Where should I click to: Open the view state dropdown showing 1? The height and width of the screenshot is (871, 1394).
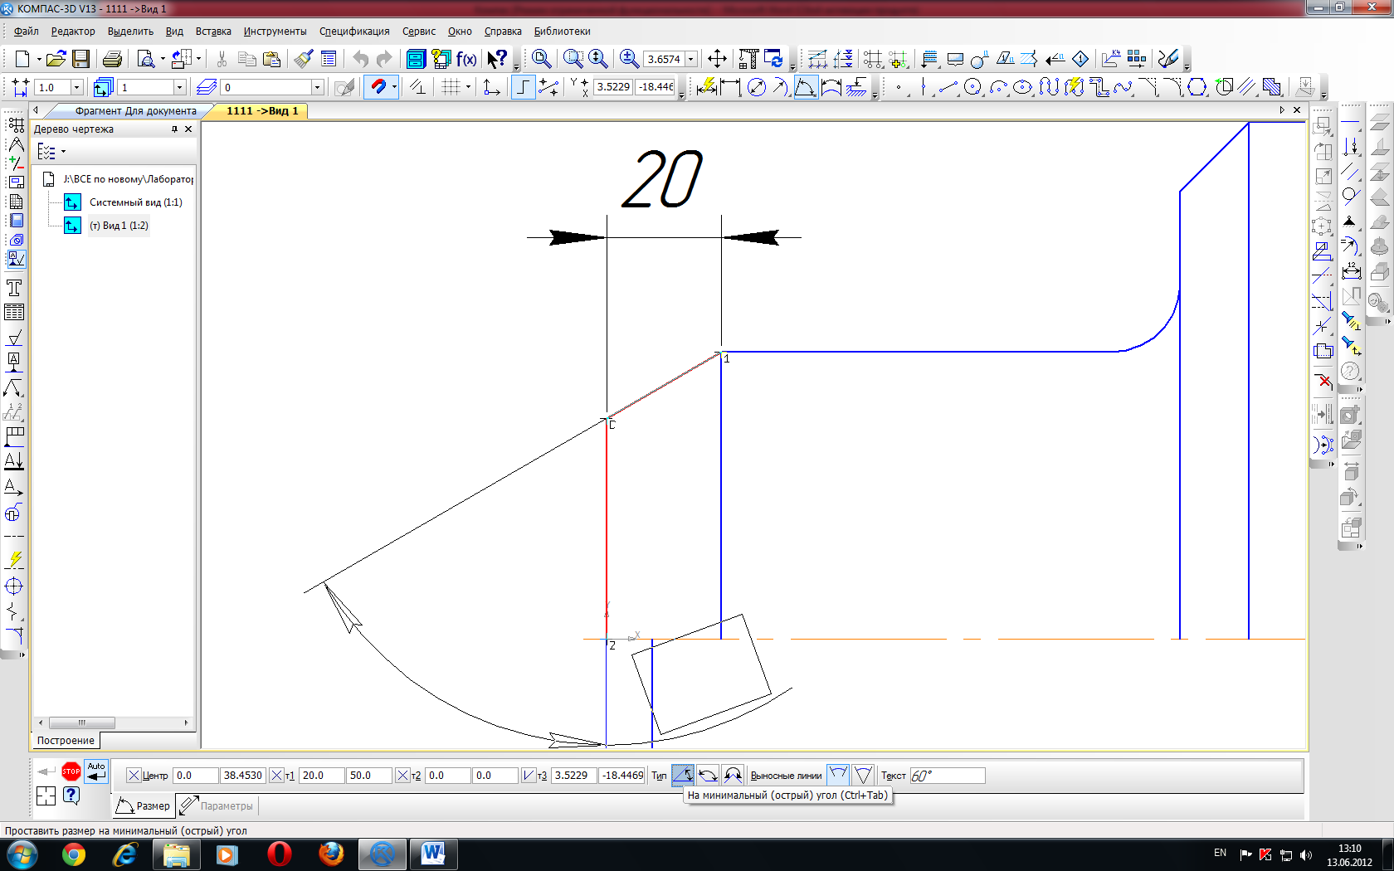(x=179, y=87)
